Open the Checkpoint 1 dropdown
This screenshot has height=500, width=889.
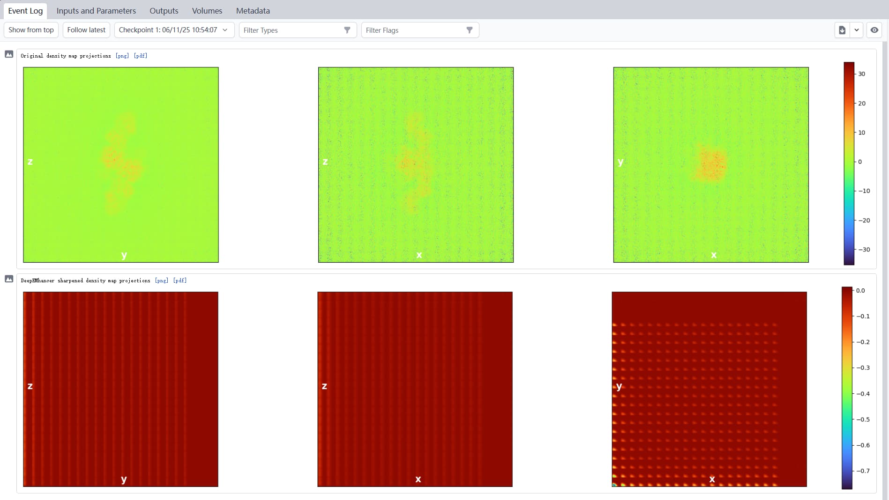point(174,30)
